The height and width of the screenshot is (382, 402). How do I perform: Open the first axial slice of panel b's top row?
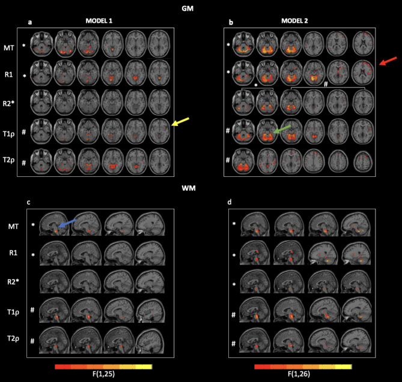[243, 44]
